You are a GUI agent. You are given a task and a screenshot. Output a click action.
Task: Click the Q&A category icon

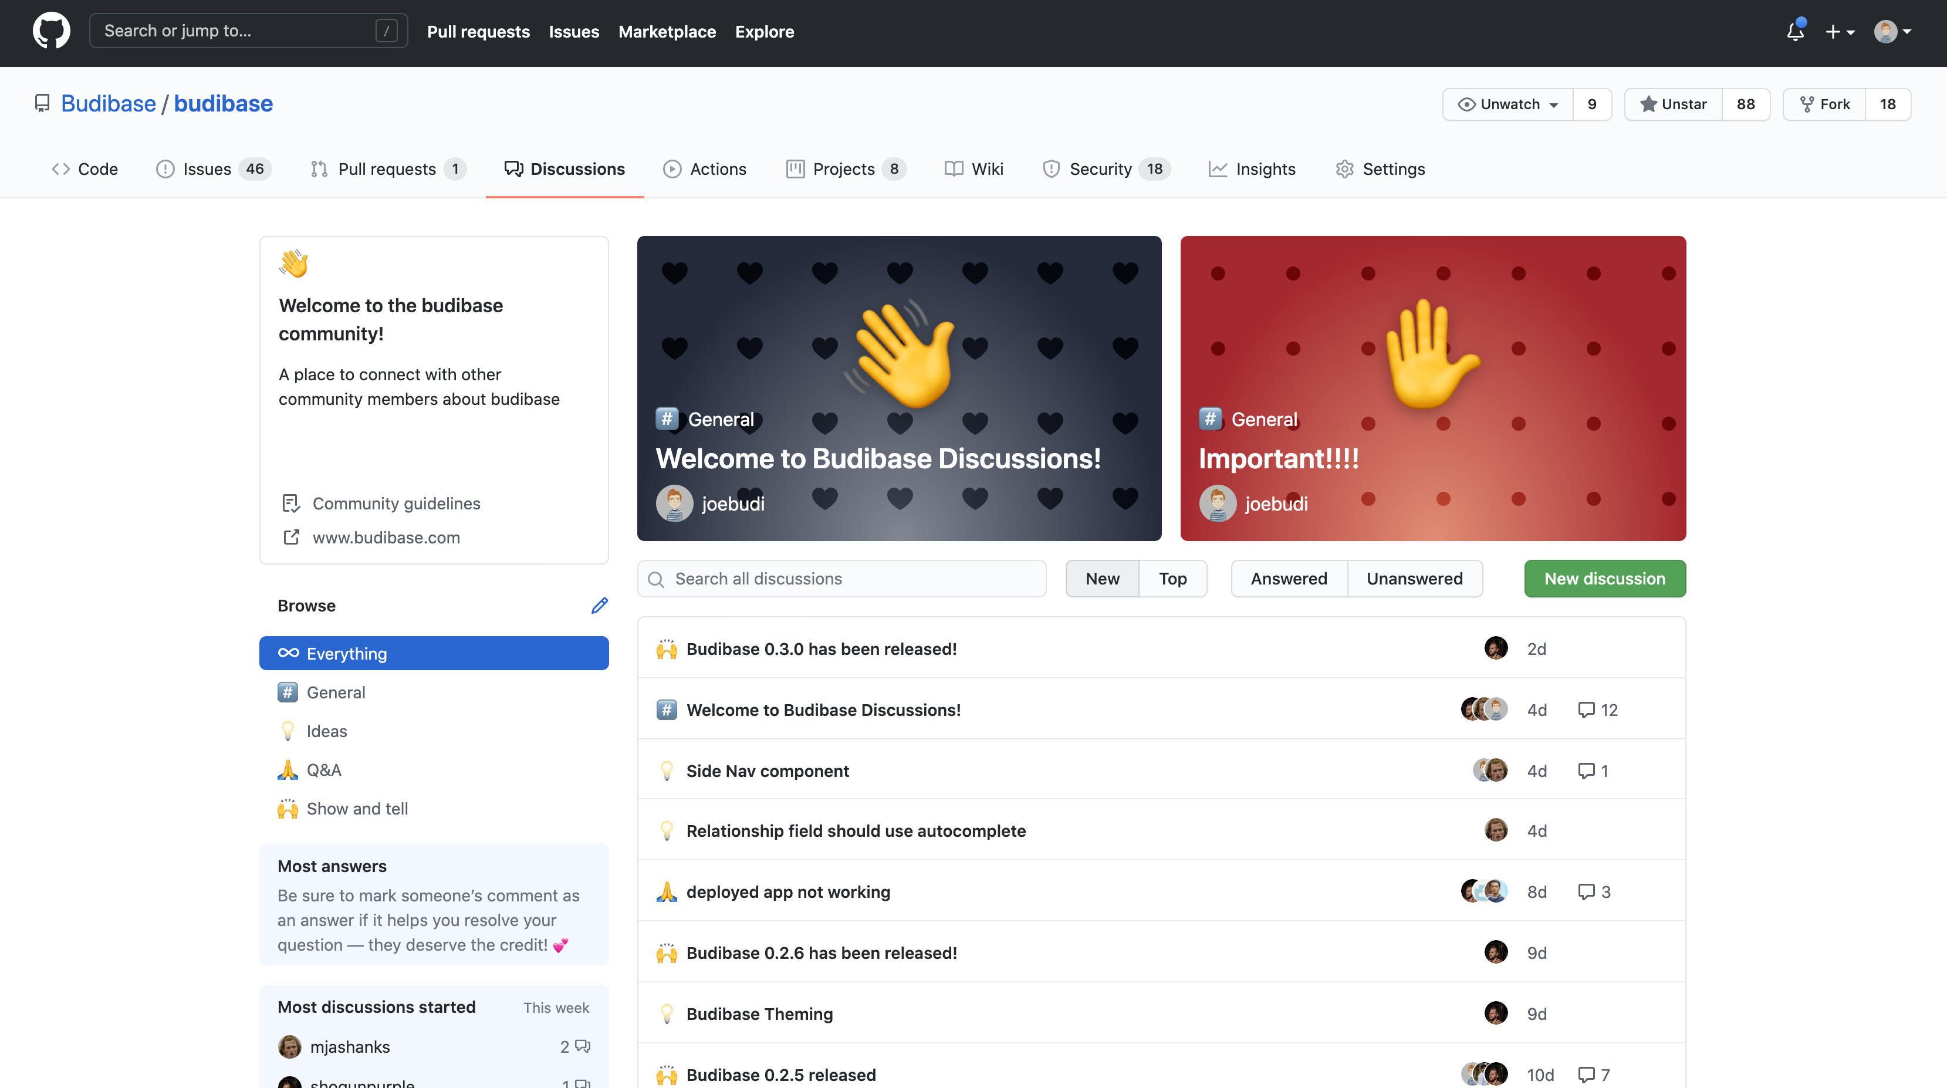click(288, 769)
